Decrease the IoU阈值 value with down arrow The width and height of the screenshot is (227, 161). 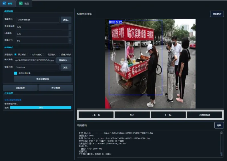(70, 35)
